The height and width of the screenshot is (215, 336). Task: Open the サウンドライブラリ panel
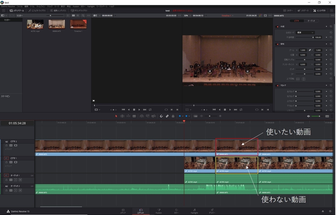79,11
